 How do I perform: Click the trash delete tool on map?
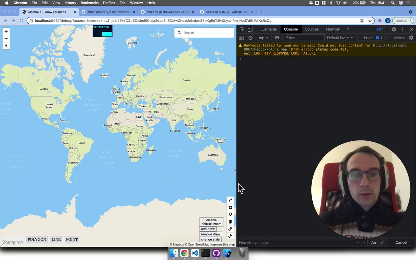point(230,222)
